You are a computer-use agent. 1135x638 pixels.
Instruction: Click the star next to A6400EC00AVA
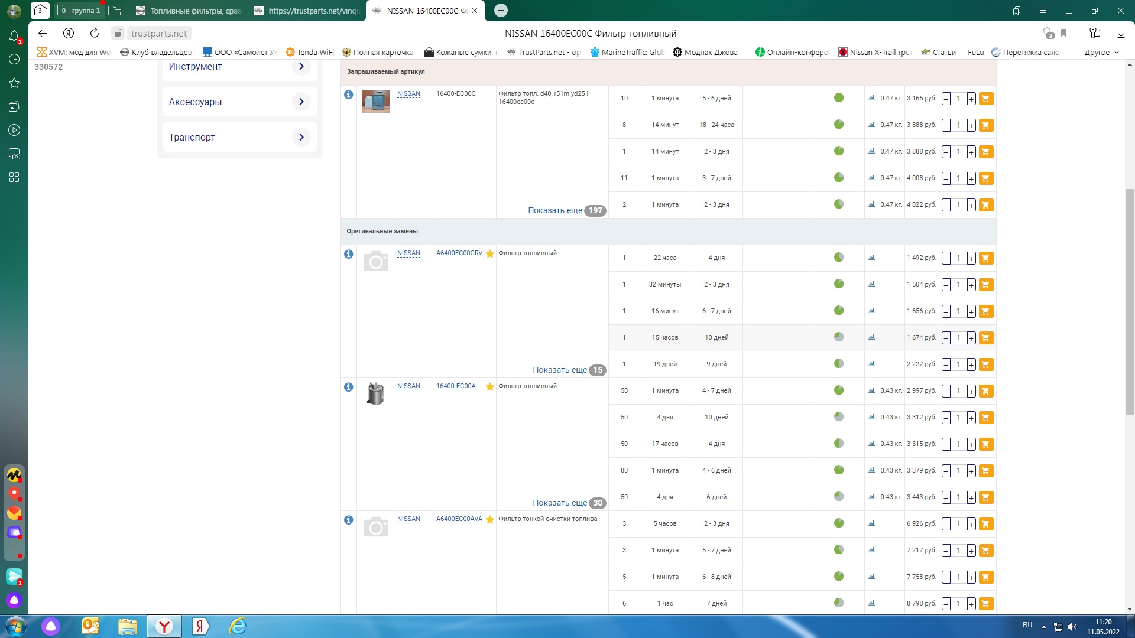coord(489,520)
